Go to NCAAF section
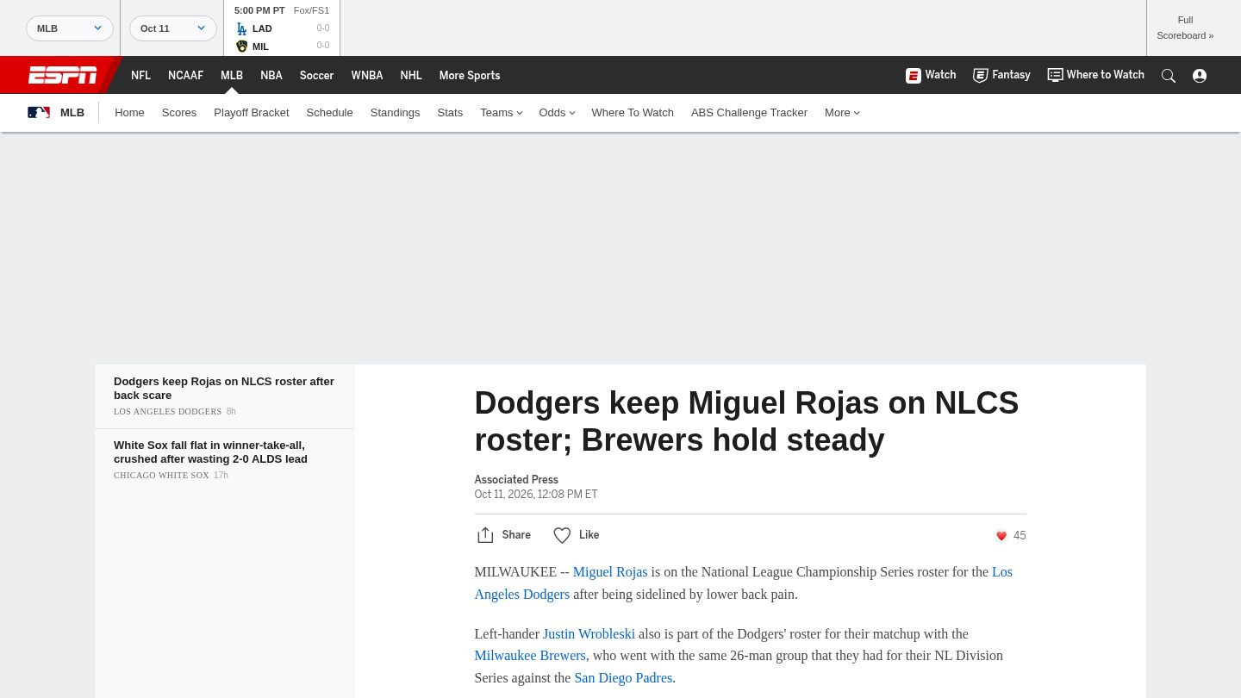The height and width of the screenshot is (698, 1241). 185,76
